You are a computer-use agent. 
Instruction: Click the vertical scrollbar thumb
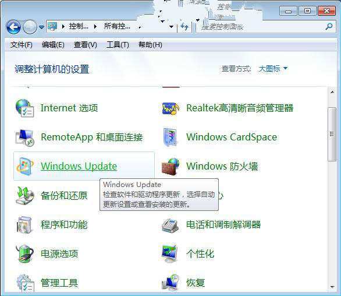coord(332,134)
